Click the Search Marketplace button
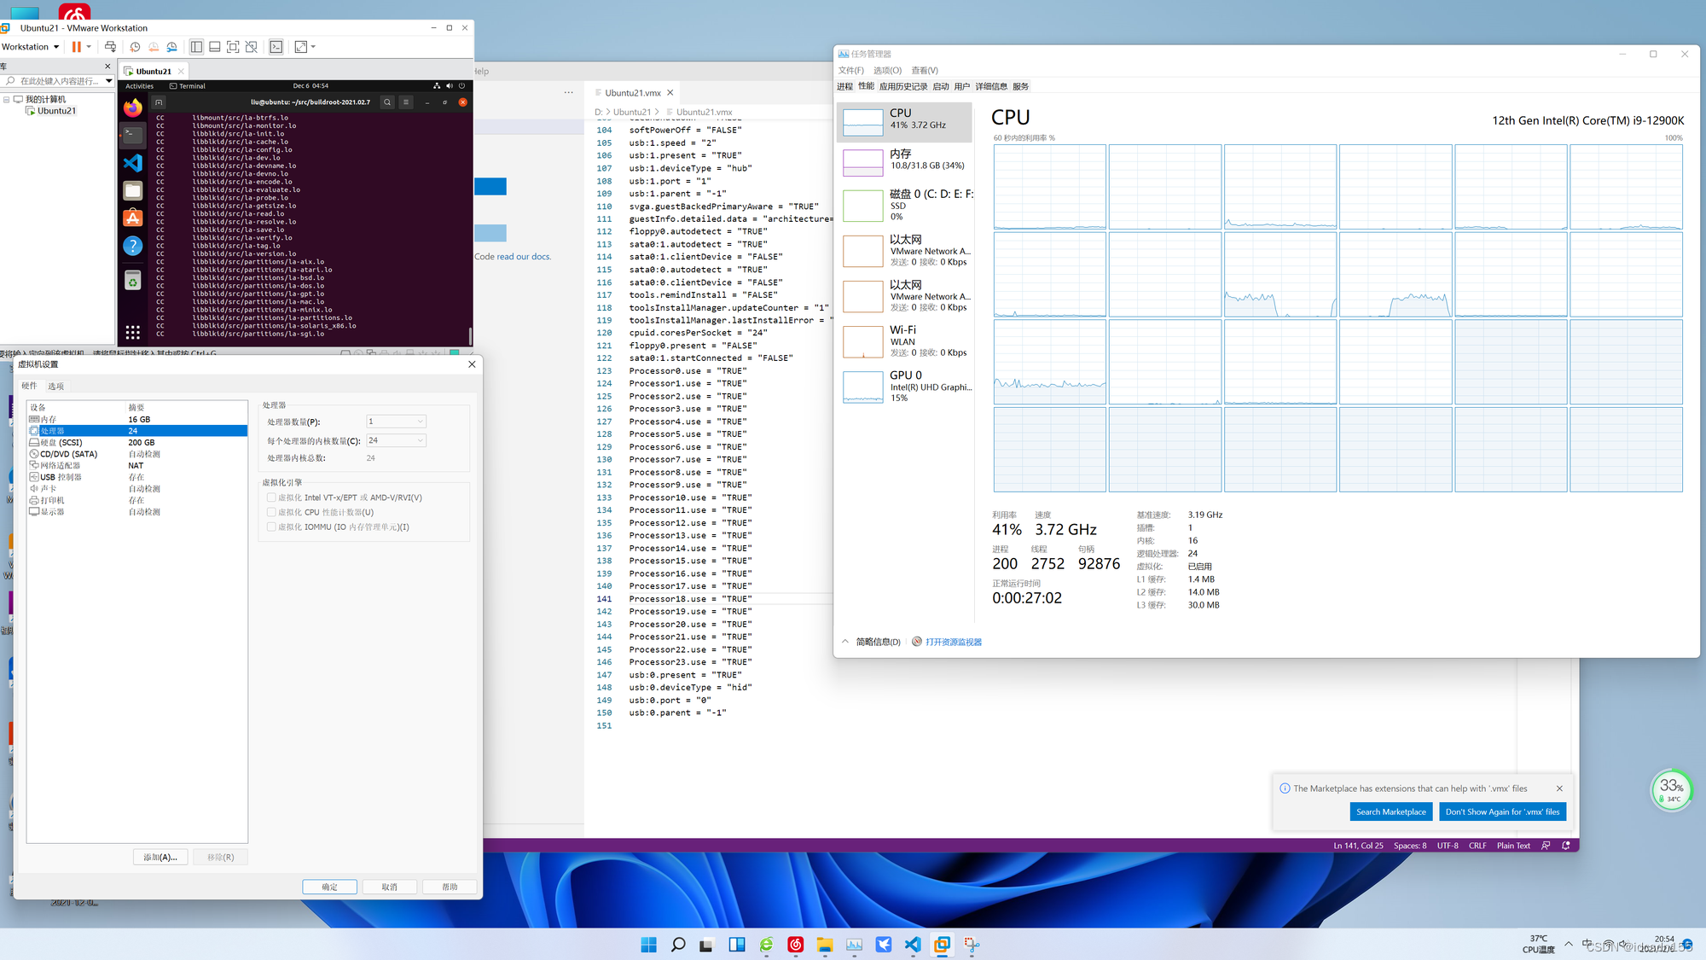 click(x=1391, y=812)
